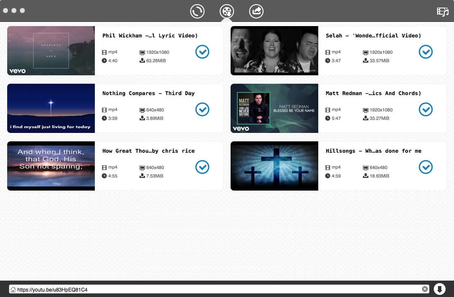This screenshot has height=297, width=454.
Task: Click the clock icon beside 3:39
Action: [104, 118]
